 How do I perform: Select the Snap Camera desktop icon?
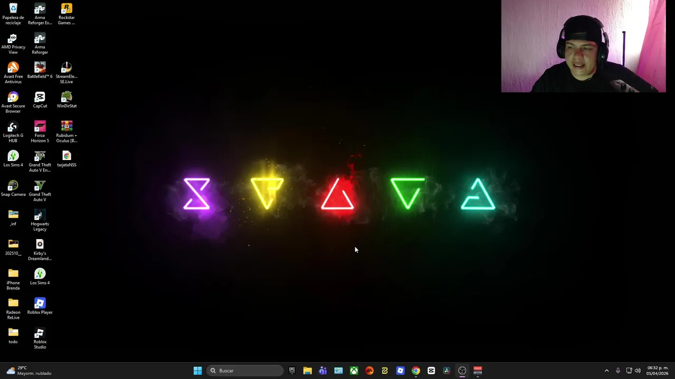point(13,188)
